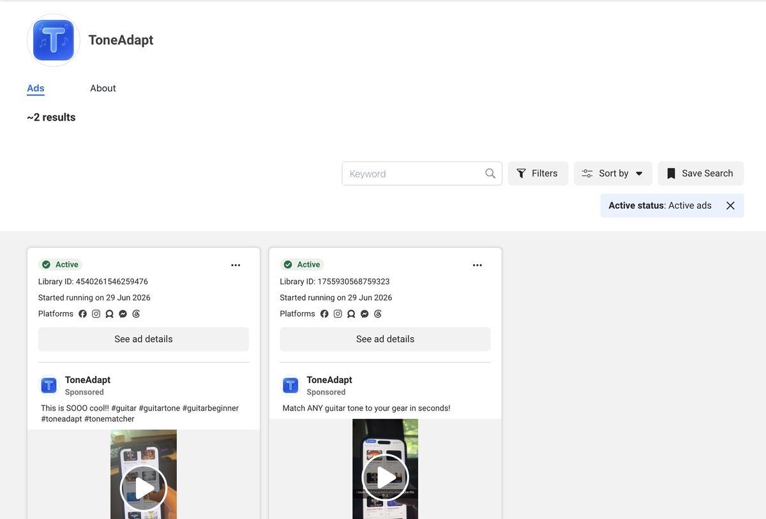Click Facebook platform icon on ad 4540261546259476
This screenshot has height=519, width=766.
(82, 314)
